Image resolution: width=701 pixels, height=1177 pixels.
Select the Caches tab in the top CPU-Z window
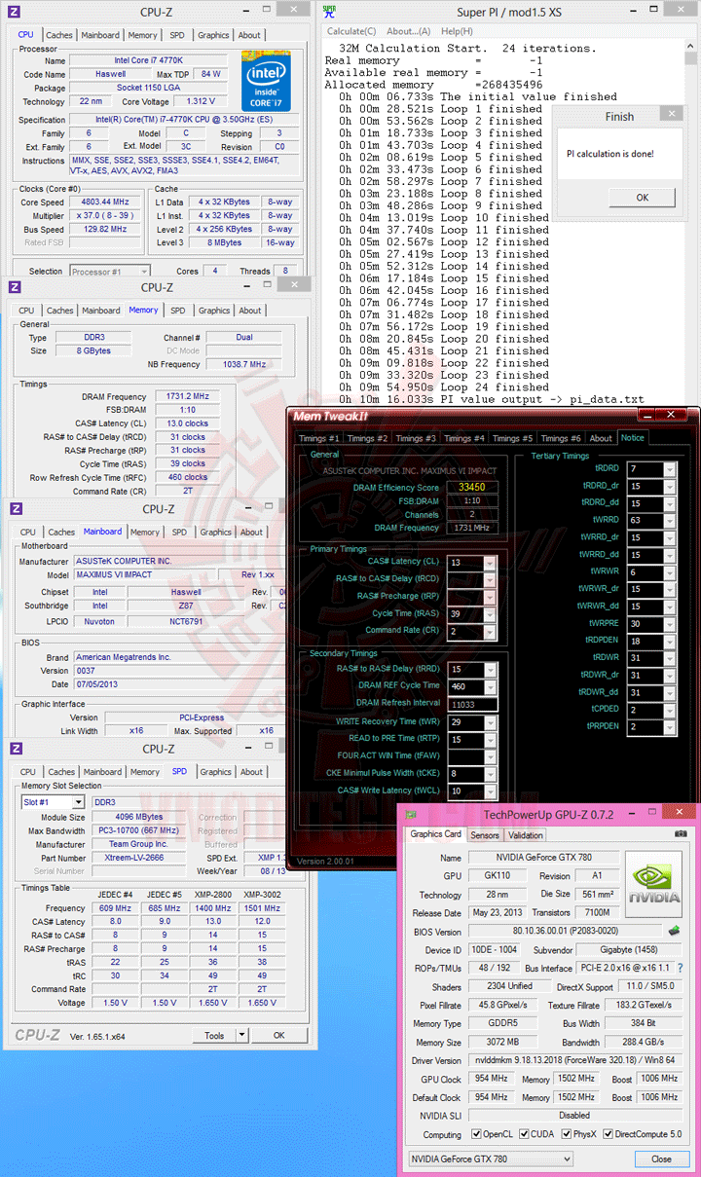coord(59,35)
